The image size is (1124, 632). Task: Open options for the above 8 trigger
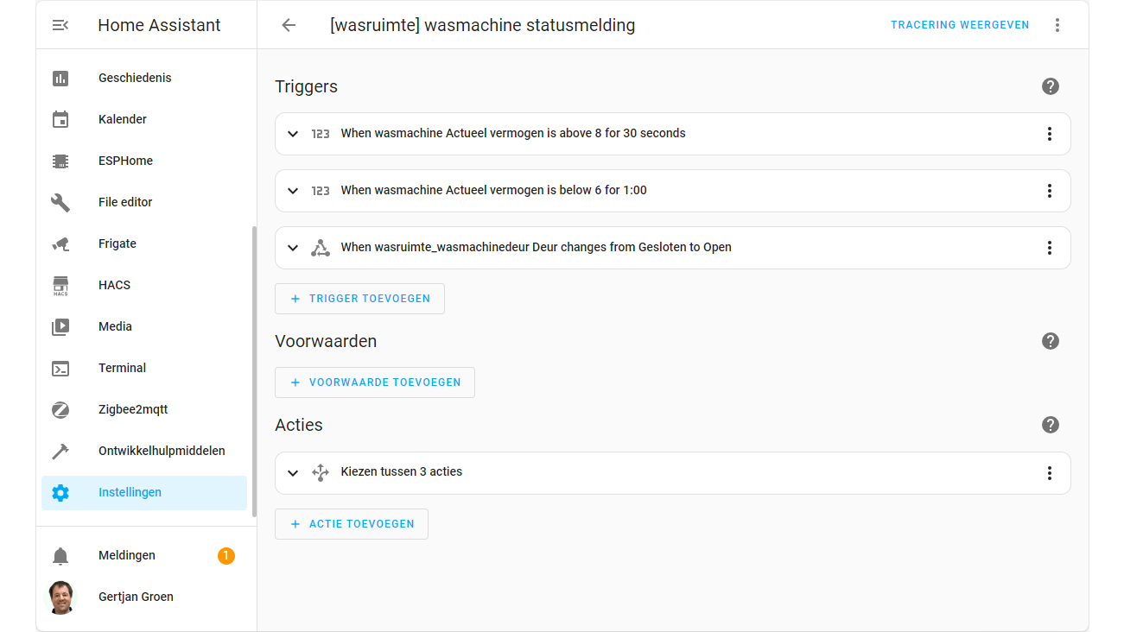[1050, 134]
